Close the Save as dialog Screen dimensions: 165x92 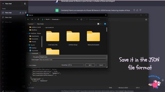coord(106,15)
